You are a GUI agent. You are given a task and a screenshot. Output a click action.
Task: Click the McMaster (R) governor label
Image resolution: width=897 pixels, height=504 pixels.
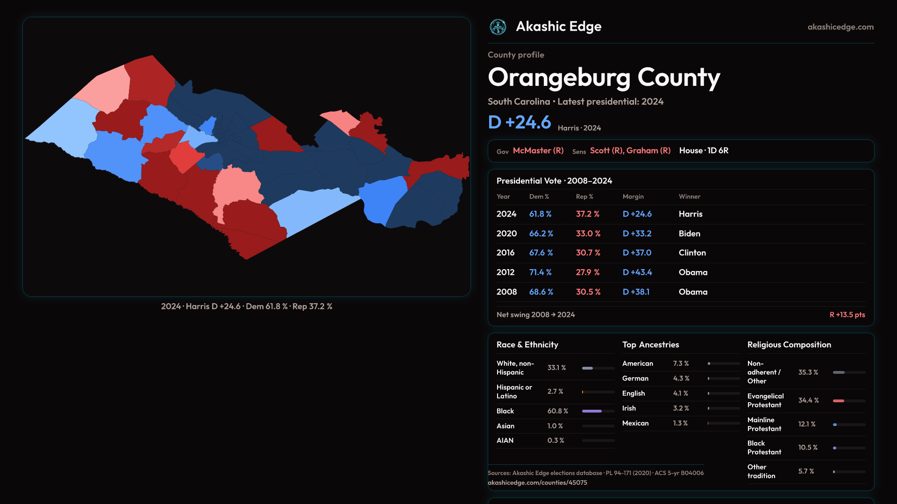pyautogui.click(x=538, y=151)
